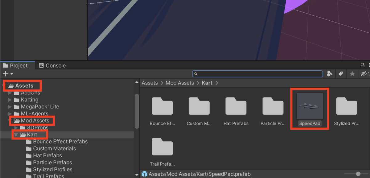Image resolution: width=370 pixels, height=178 pixels.
Task: Expand the ML-Agents folder arrow
Action: click(x=10, y=114)
